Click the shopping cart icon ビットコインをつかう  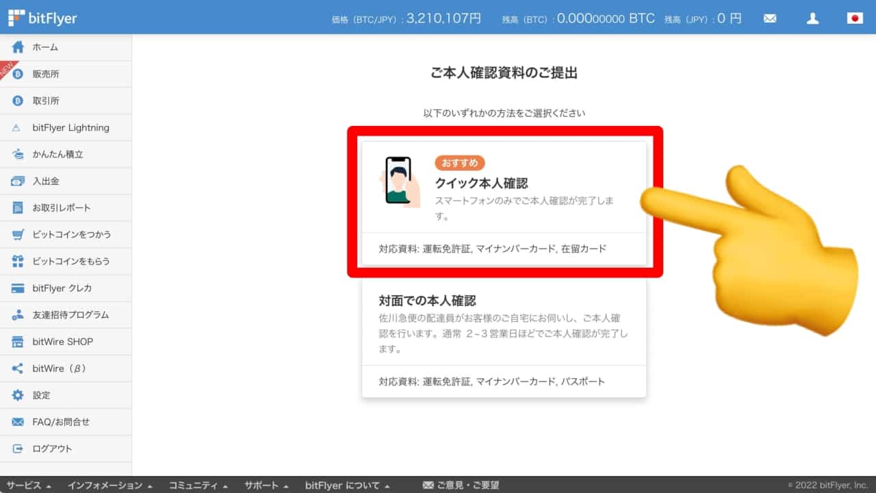(x=18, y=235)
